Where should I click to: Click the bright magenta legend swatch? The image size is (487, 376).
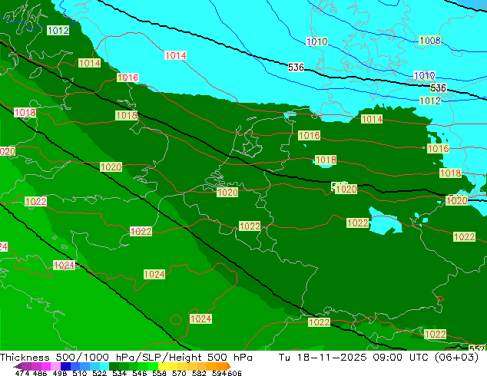tap(46, 366)
